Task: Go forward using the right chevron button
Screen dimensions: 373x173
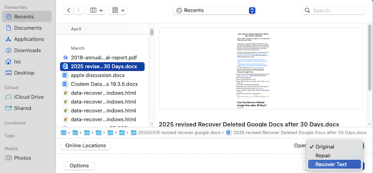Action: [x=78, y=10]
